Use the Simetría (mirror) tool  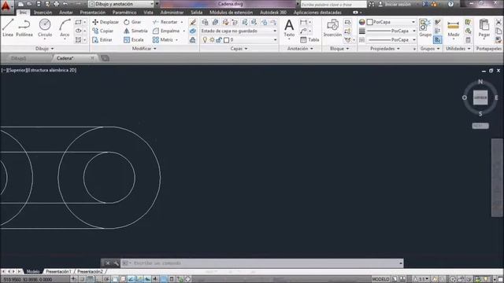135,31
